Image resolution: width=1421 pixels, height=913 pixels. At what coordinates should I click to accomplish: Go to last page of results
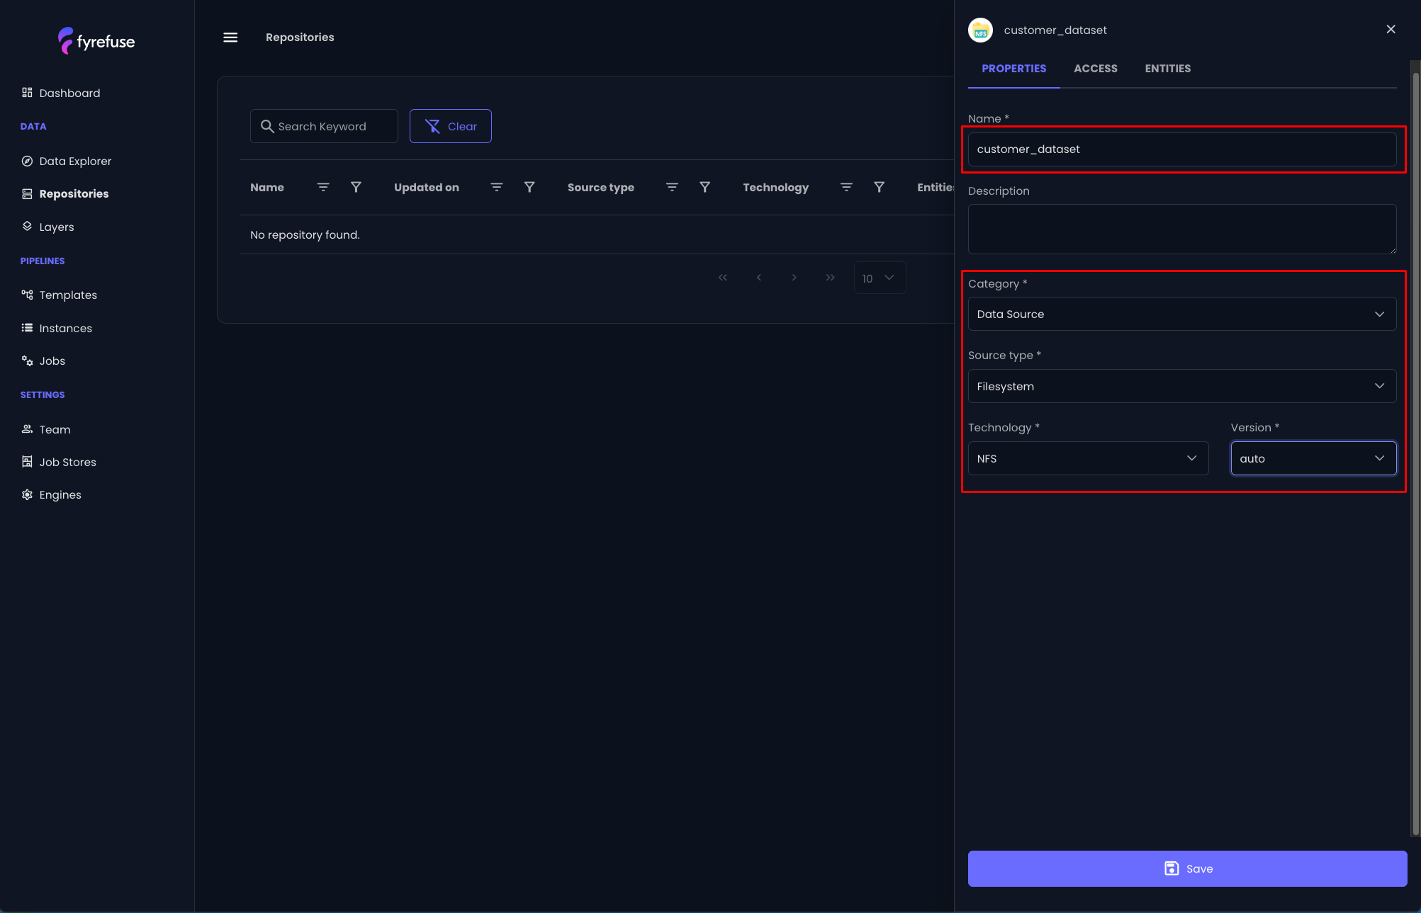tap(831, 278)
